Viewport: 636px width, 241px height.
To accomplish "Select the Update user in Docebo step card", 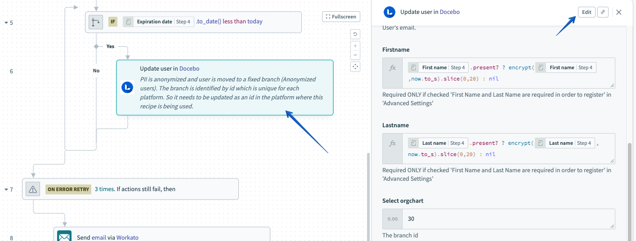I will [x=225, y=88].
